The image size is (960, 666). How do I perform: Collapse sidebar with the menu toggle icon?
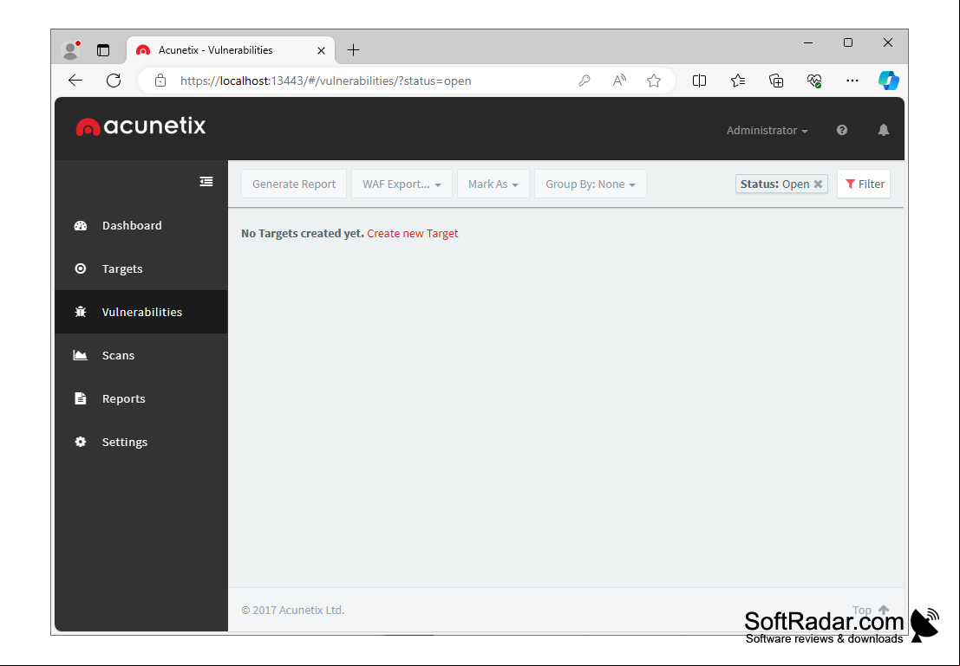tap(206, 182)
